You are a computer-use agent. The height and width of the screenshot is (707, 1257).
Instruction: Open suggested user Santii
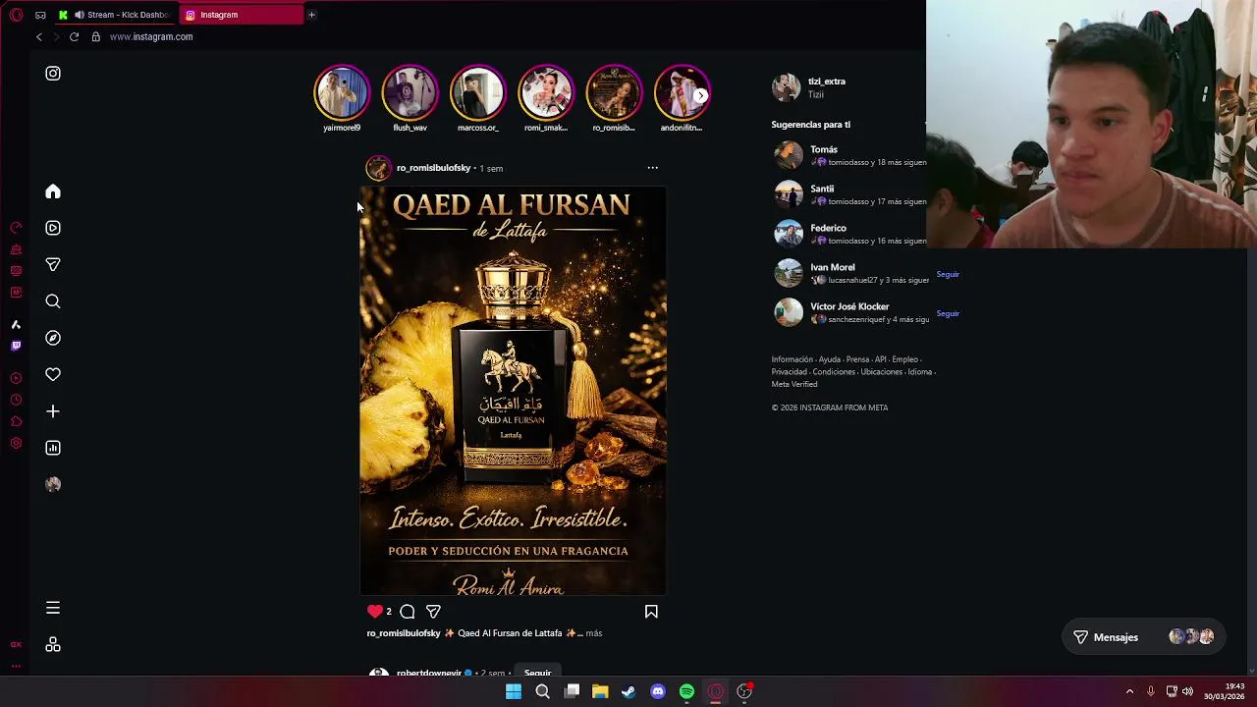click(822, 189)
